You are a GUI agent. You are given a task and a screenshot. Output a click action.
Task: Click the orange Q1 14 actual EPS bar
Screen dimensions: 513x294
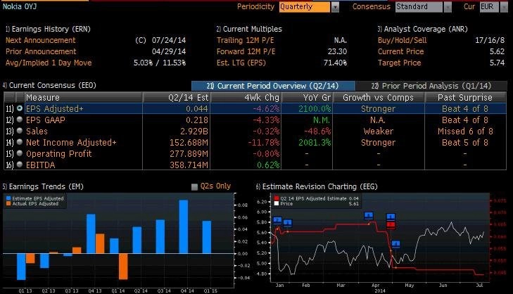123,266
